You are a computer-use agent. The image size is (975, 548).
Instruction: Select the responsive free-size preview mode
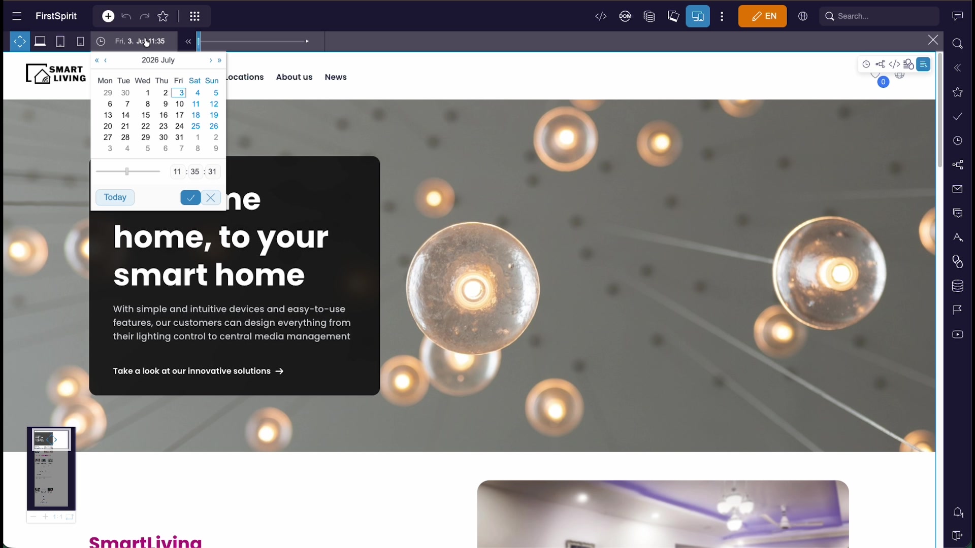point(20,41)
